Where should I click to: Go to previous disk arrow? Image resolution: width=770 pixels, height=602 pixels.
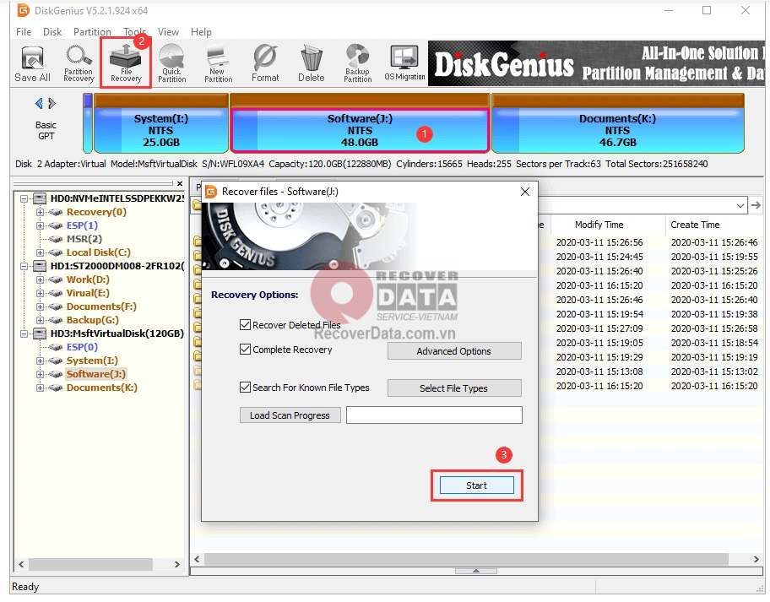[40, 104]
